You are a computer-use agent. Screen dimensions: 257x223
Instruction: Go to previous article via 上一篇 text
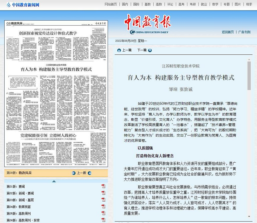[x=127, y=50]
